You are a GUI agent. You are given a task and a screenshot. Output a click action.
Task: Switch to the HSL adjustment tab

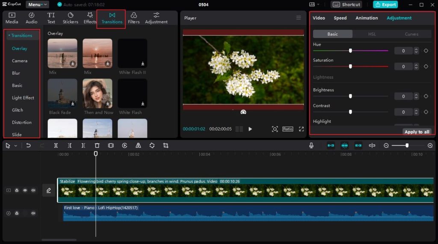(372, 34)
